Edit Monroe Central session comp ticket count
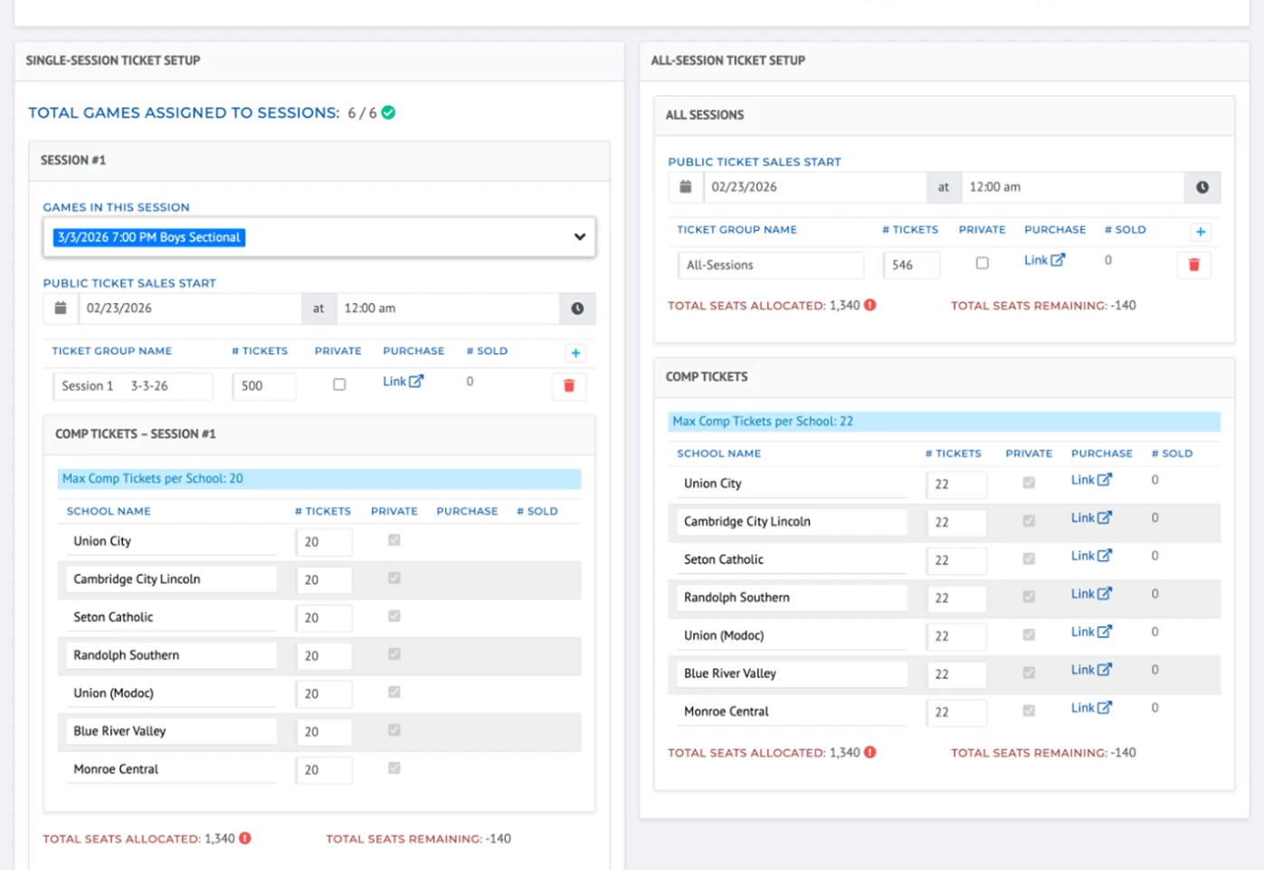Image resolution: width=1264 pixels, height=870 pixels. click(x=324, y=770)
